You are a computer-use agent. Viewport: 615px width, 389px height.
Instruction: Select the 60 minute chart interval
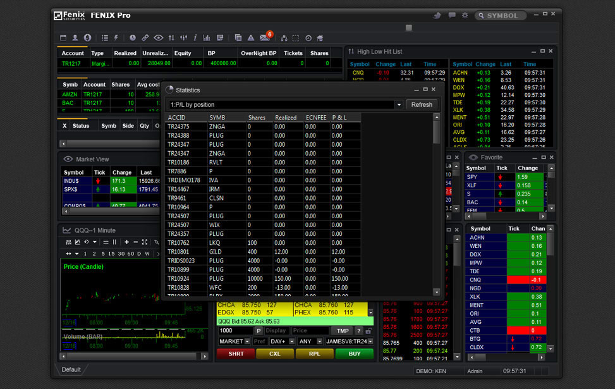click(130, 254)
